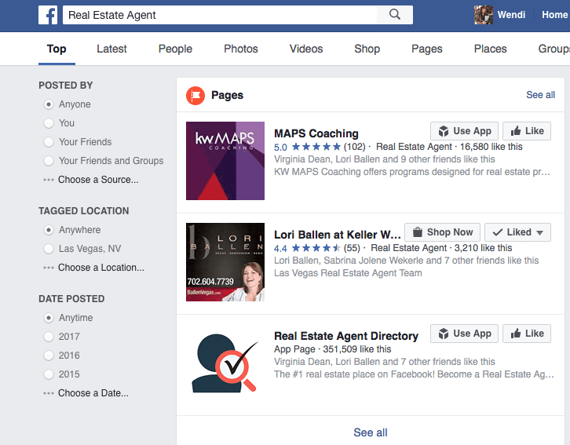Click the search magnifier button
The image size is (570, 445).
(395, 15)
